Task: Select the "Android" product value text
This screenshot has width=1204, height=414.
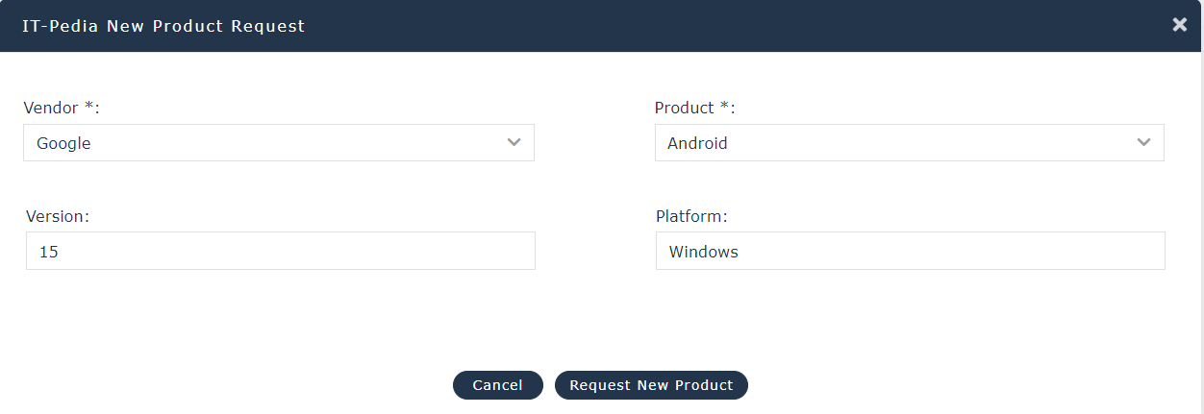Action: tap(697, 143)
